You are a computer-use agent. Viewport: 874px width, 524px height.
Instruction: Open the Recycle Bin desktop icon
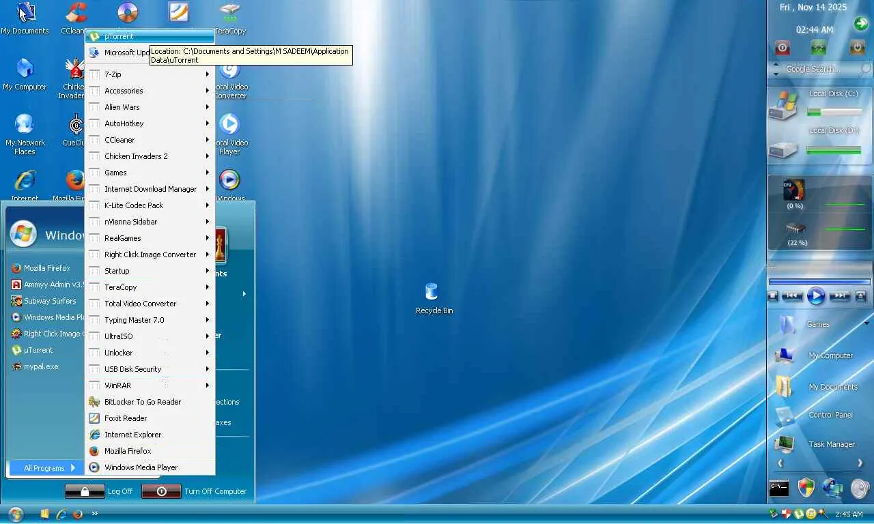434,298
